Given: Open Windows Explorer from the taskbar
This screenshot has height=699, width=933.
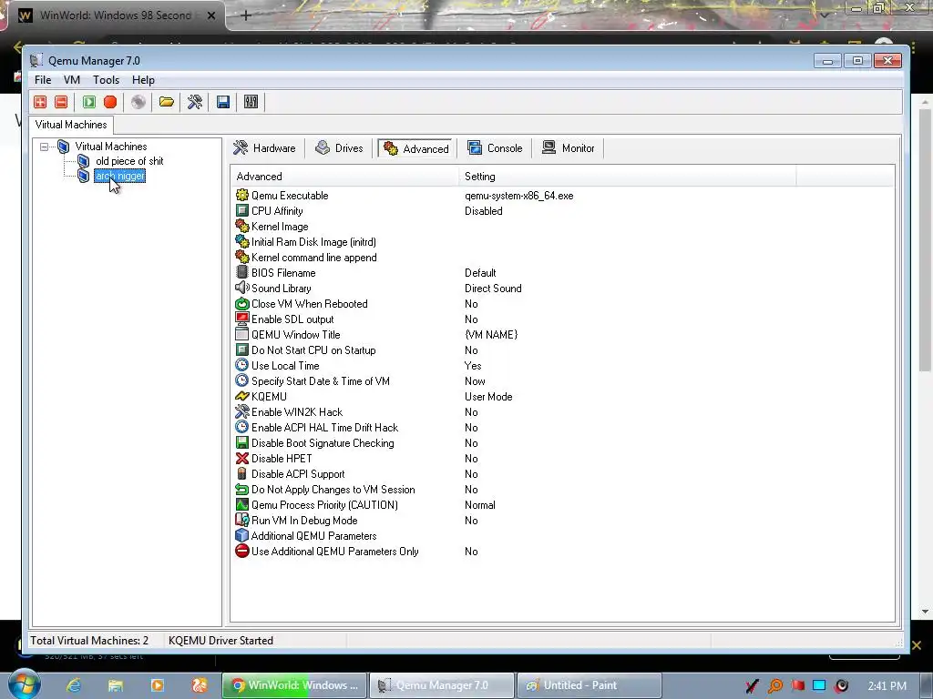Looking at the screenshot, I should [x=116, y=685].
